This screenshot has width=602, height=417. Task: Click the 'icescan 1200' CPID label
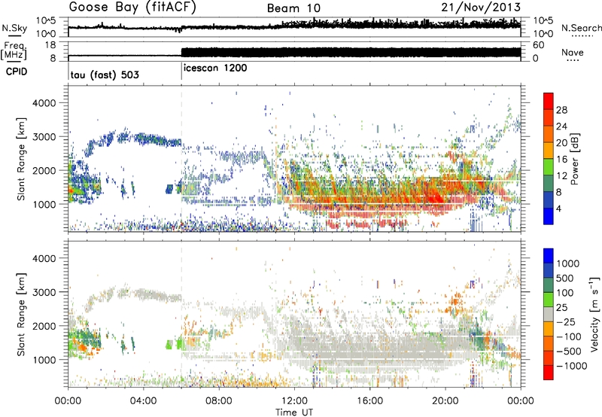[x=215, y=68]
